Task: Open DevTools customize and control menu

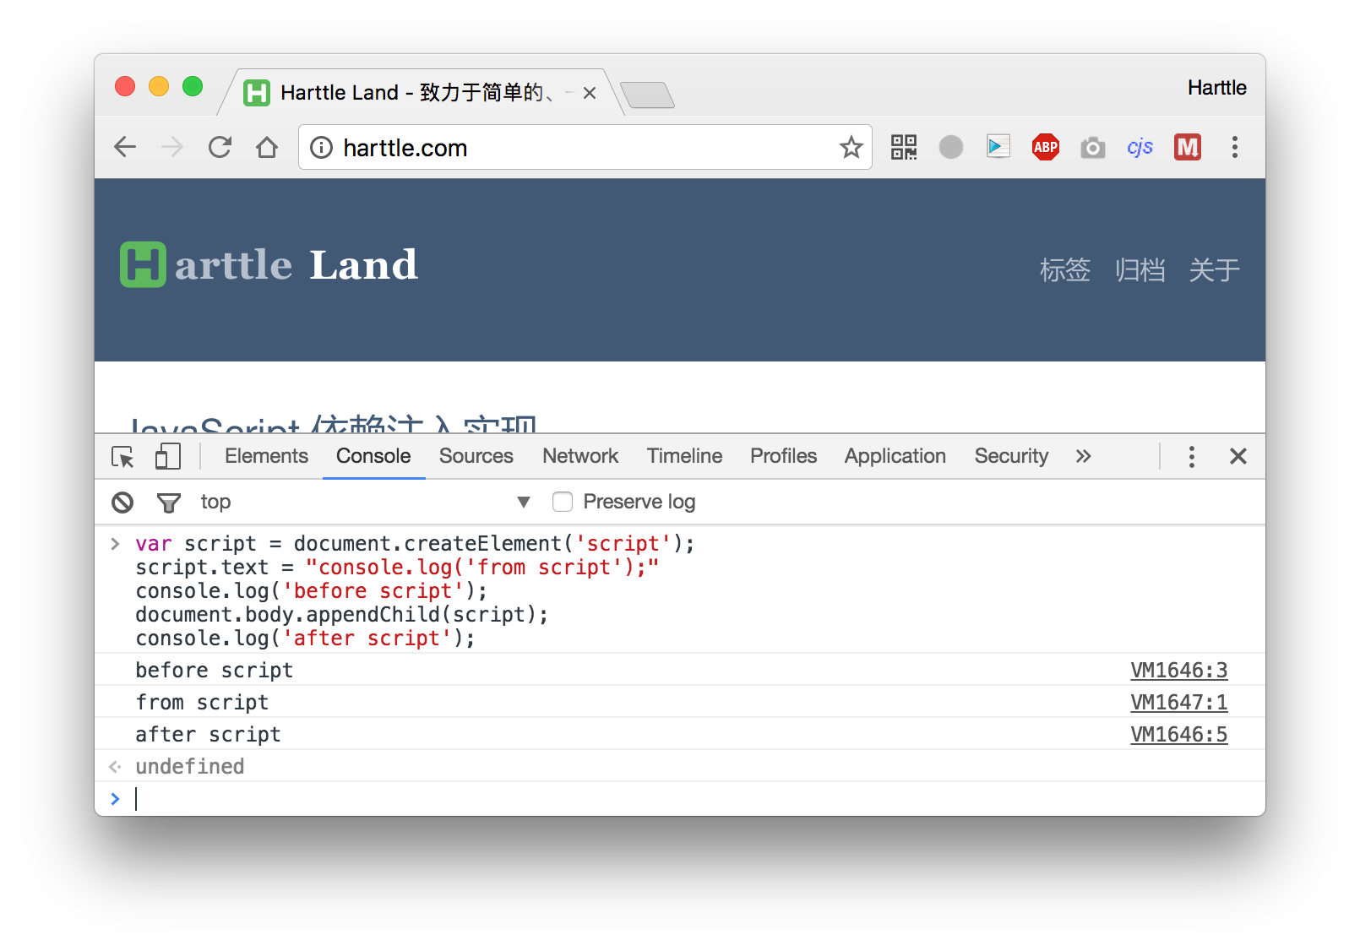Action: (x=1191, y=456)
